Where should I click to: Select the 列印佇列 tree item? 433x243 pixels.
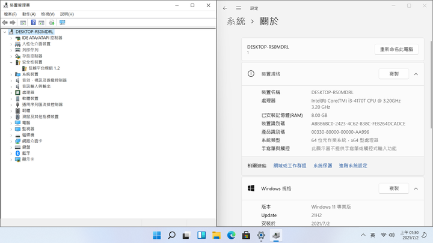point(30,50)
